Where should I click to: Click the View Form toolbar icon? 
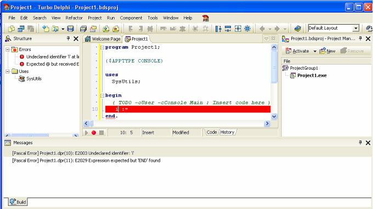click(x=21, y=29)
